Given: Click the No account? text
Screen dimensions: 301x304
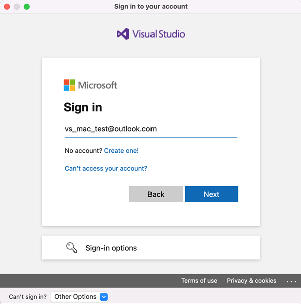Looking at the screenshot, I should (x=83, y=151).
